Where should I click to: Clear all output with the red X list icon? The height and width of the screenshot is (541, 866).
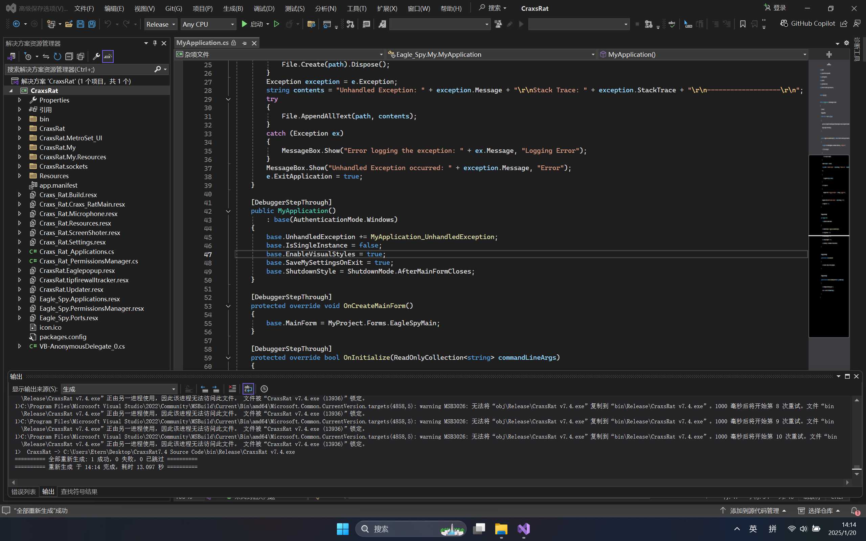[x=232, y=389]
